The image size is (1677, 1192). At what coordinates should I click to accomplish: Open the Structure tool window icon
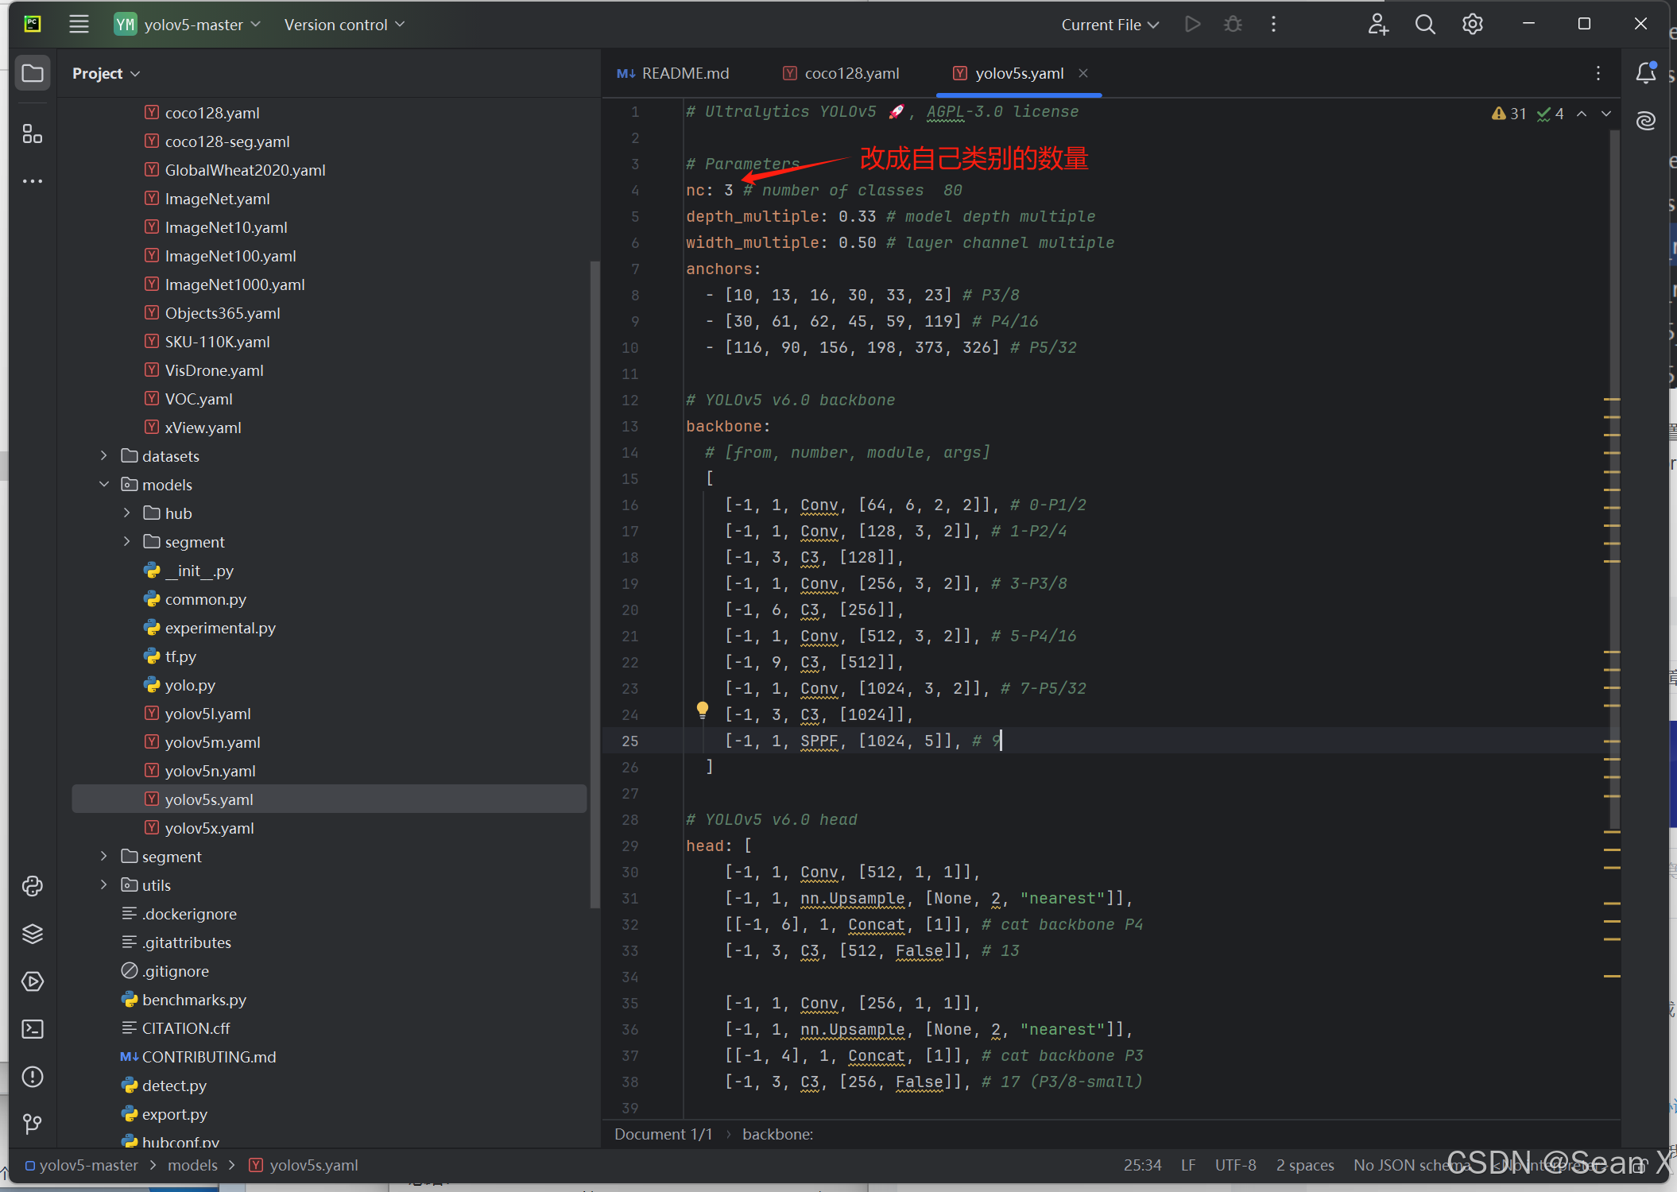click(33, 134)
